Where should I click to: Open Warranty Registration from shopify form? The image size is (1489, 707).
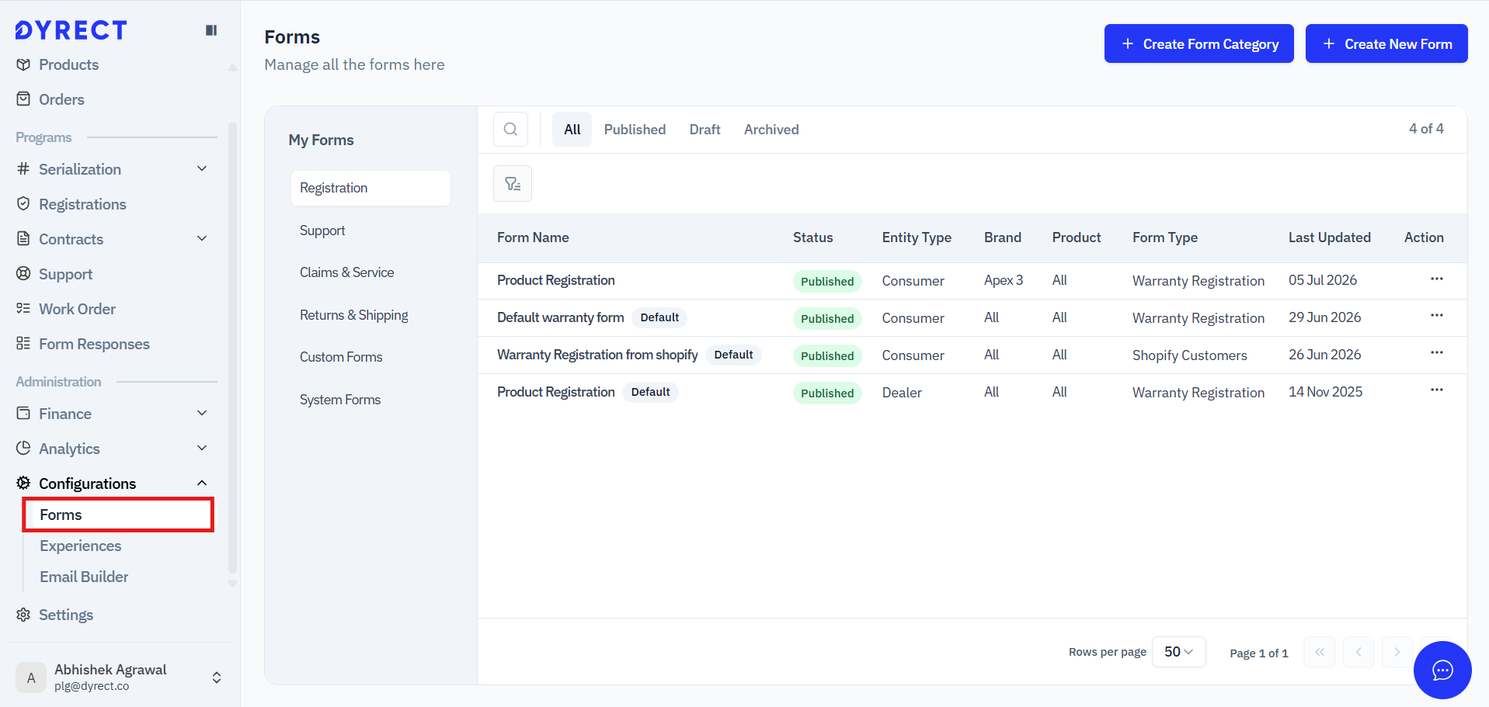[x=597, y=355]
